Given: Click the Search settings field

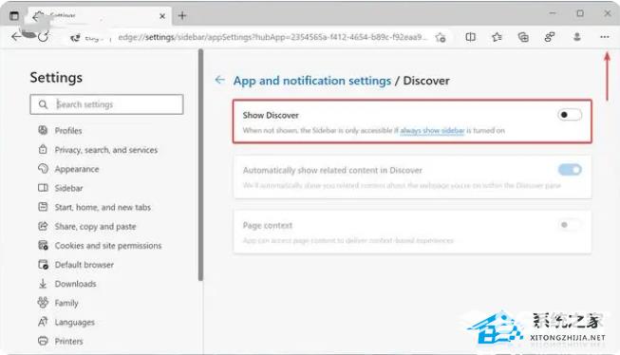Looking at the screenshot, I should 106,104.
